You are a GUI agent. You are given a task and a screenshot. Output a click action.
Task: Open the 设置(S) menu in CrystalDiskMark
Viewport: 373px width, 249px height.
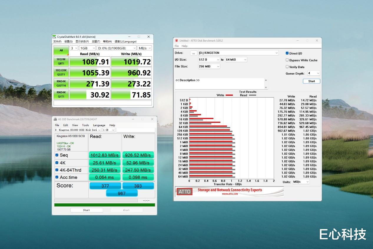coord(69,42)
